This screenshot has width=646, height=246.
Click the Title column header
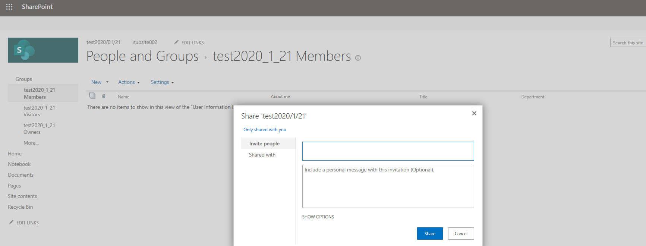(423, 97)
